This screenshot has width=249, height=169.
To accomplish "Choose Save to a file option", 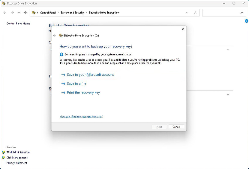I will [76, 83].
